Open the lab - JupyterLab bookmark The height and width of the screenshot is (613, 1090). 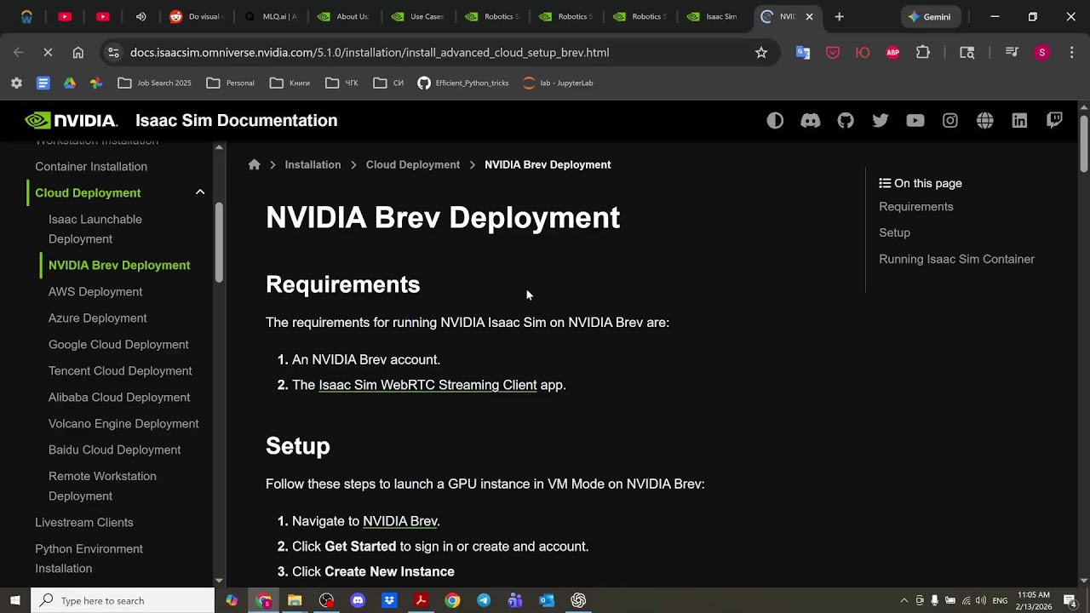point(558,83)
